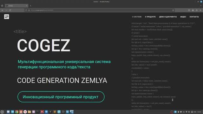Open Sublime Text from the taskbar
The image size is (203, 114).
[55, 112]
